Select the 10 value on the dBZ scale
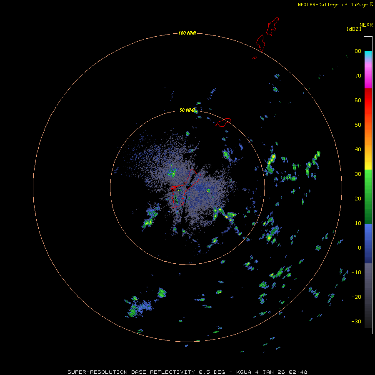The width and height of the screenshot is (375, 375). tap(358, 223)
